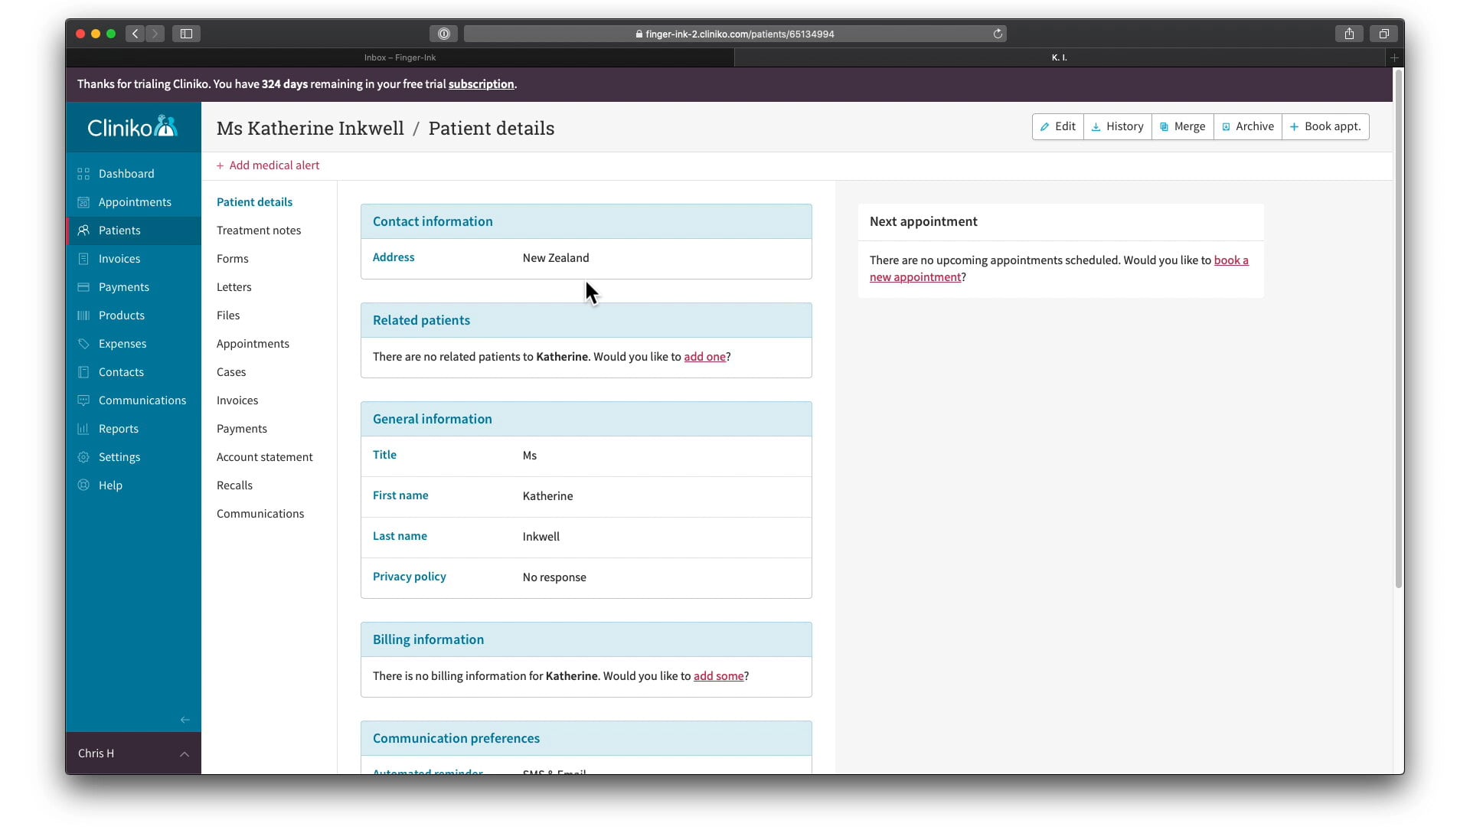Select the Expenses tag icon
The image size is (1470, 827).
coord(83,344)
